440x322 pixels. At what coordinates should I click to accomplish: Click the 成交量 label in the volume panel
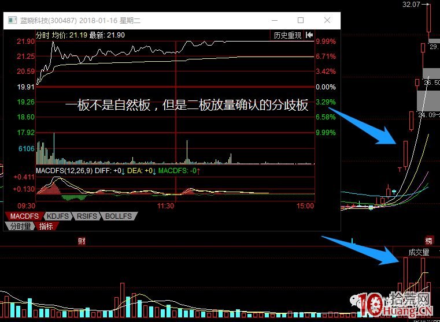click(419, 253)
